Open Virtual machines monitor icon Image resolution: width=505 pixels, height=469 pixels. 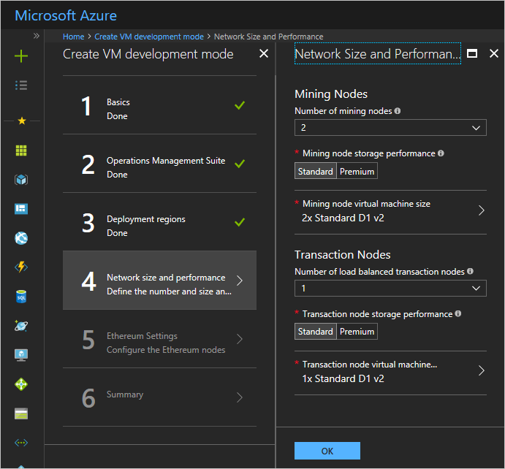point(21,355)
